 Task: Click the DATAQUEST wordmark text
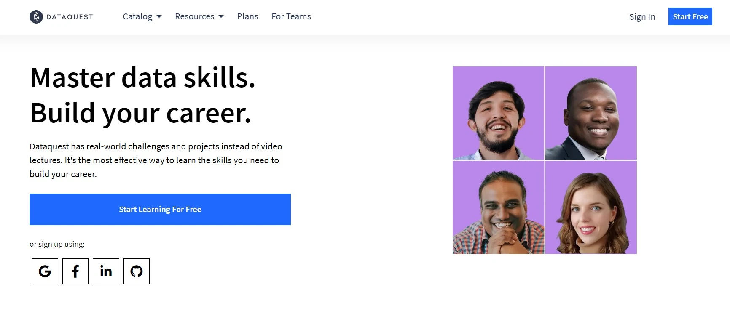pos(70,17)
